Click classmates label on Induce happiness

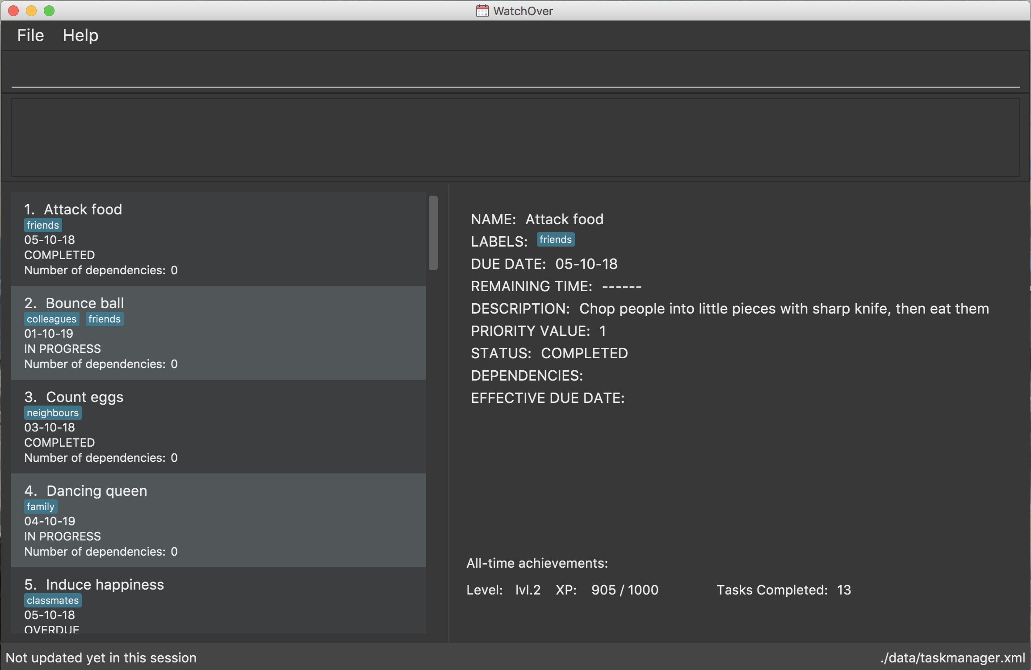tap(53, 600)
